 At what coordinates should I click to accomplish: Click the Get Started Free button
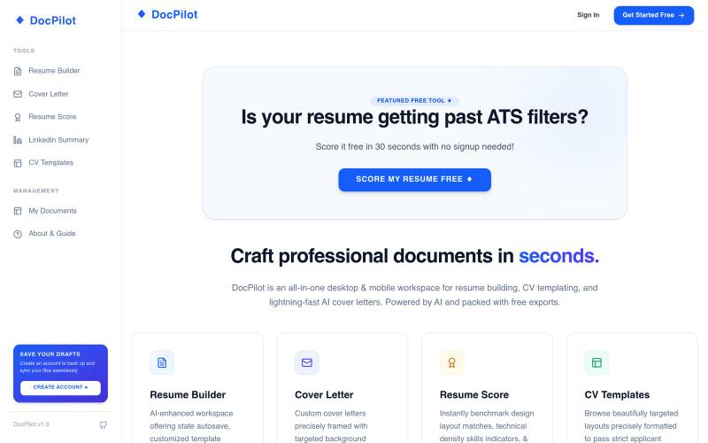pyautogui.click(x=654, y=15)
